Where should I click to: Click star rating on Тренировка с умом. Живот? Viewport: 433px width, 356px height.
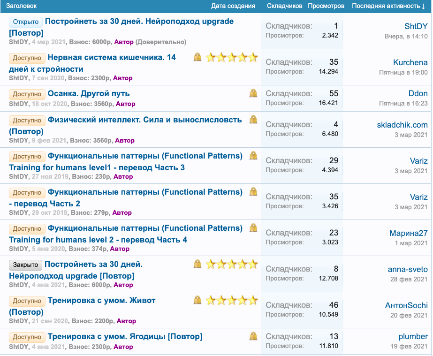click(232, 300)
